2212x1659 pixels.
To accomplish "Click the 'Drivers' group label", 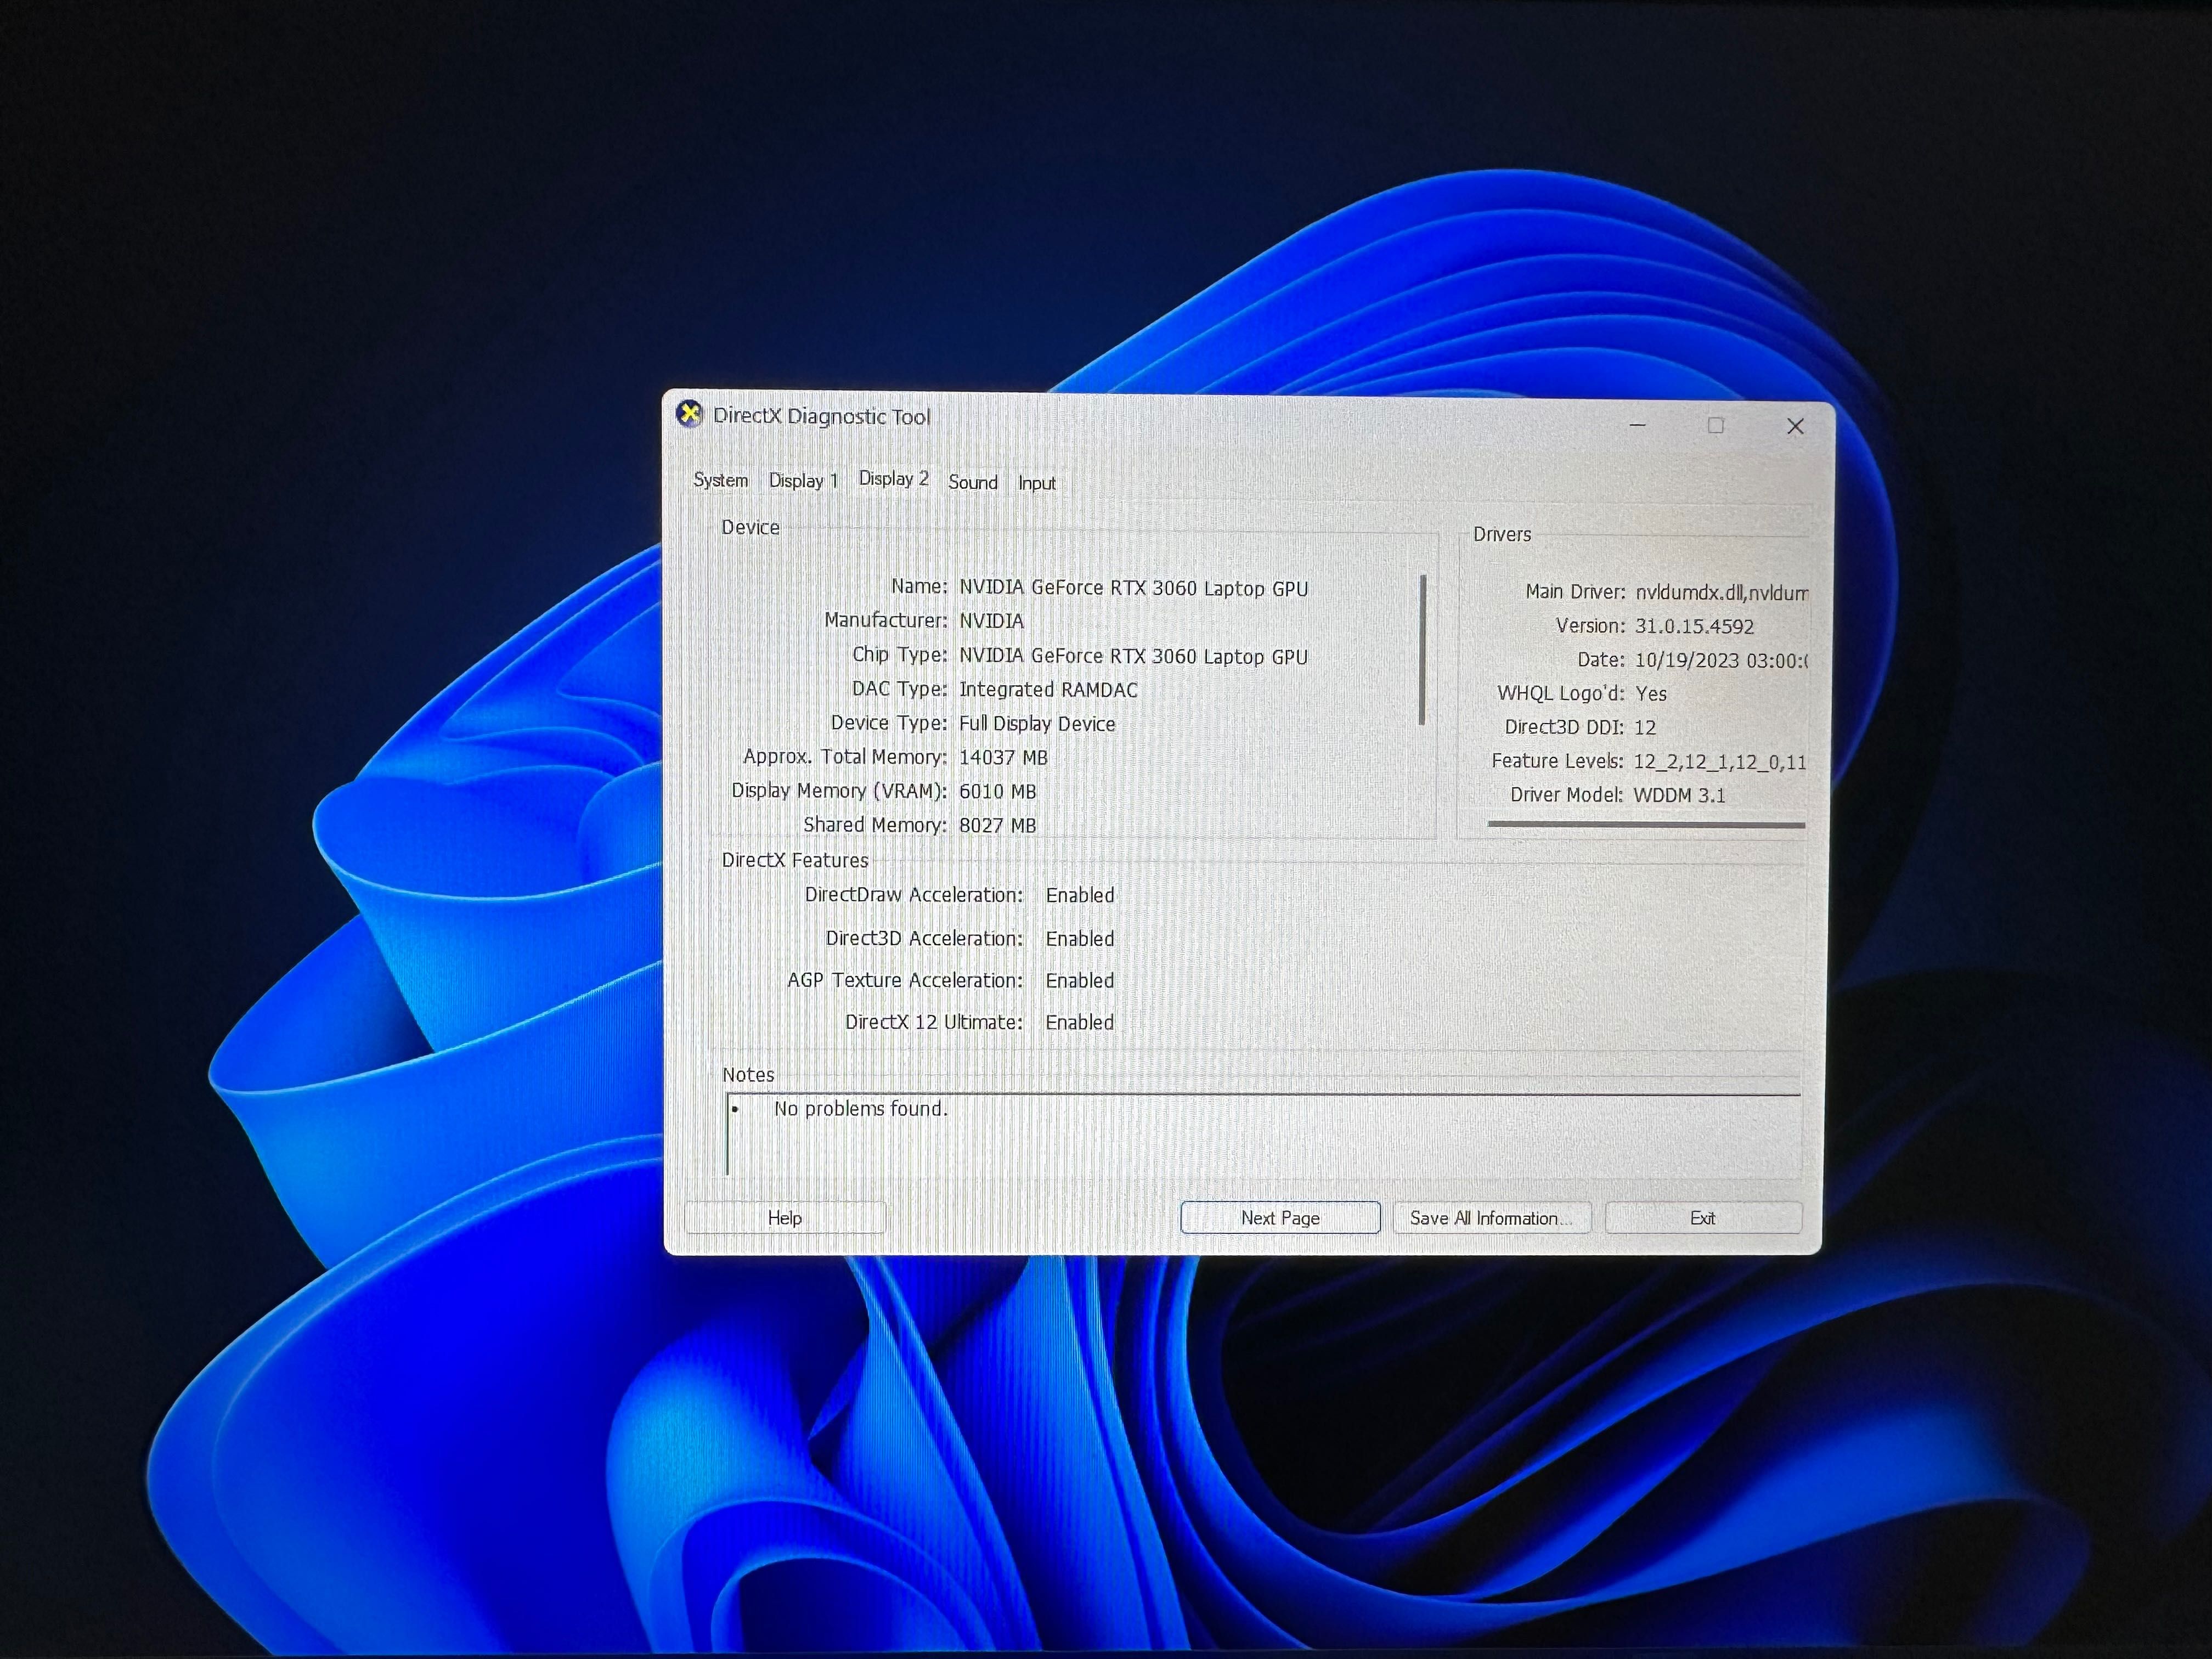I will pyautogui.click(x=1501, y=534).
